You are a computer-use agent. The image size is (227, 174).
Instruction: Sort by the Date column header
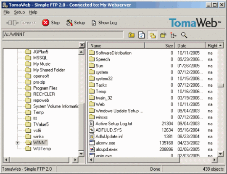tap(190, 45)
